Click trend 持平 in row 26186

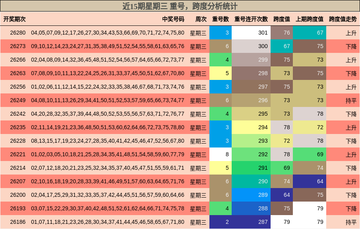351,222
